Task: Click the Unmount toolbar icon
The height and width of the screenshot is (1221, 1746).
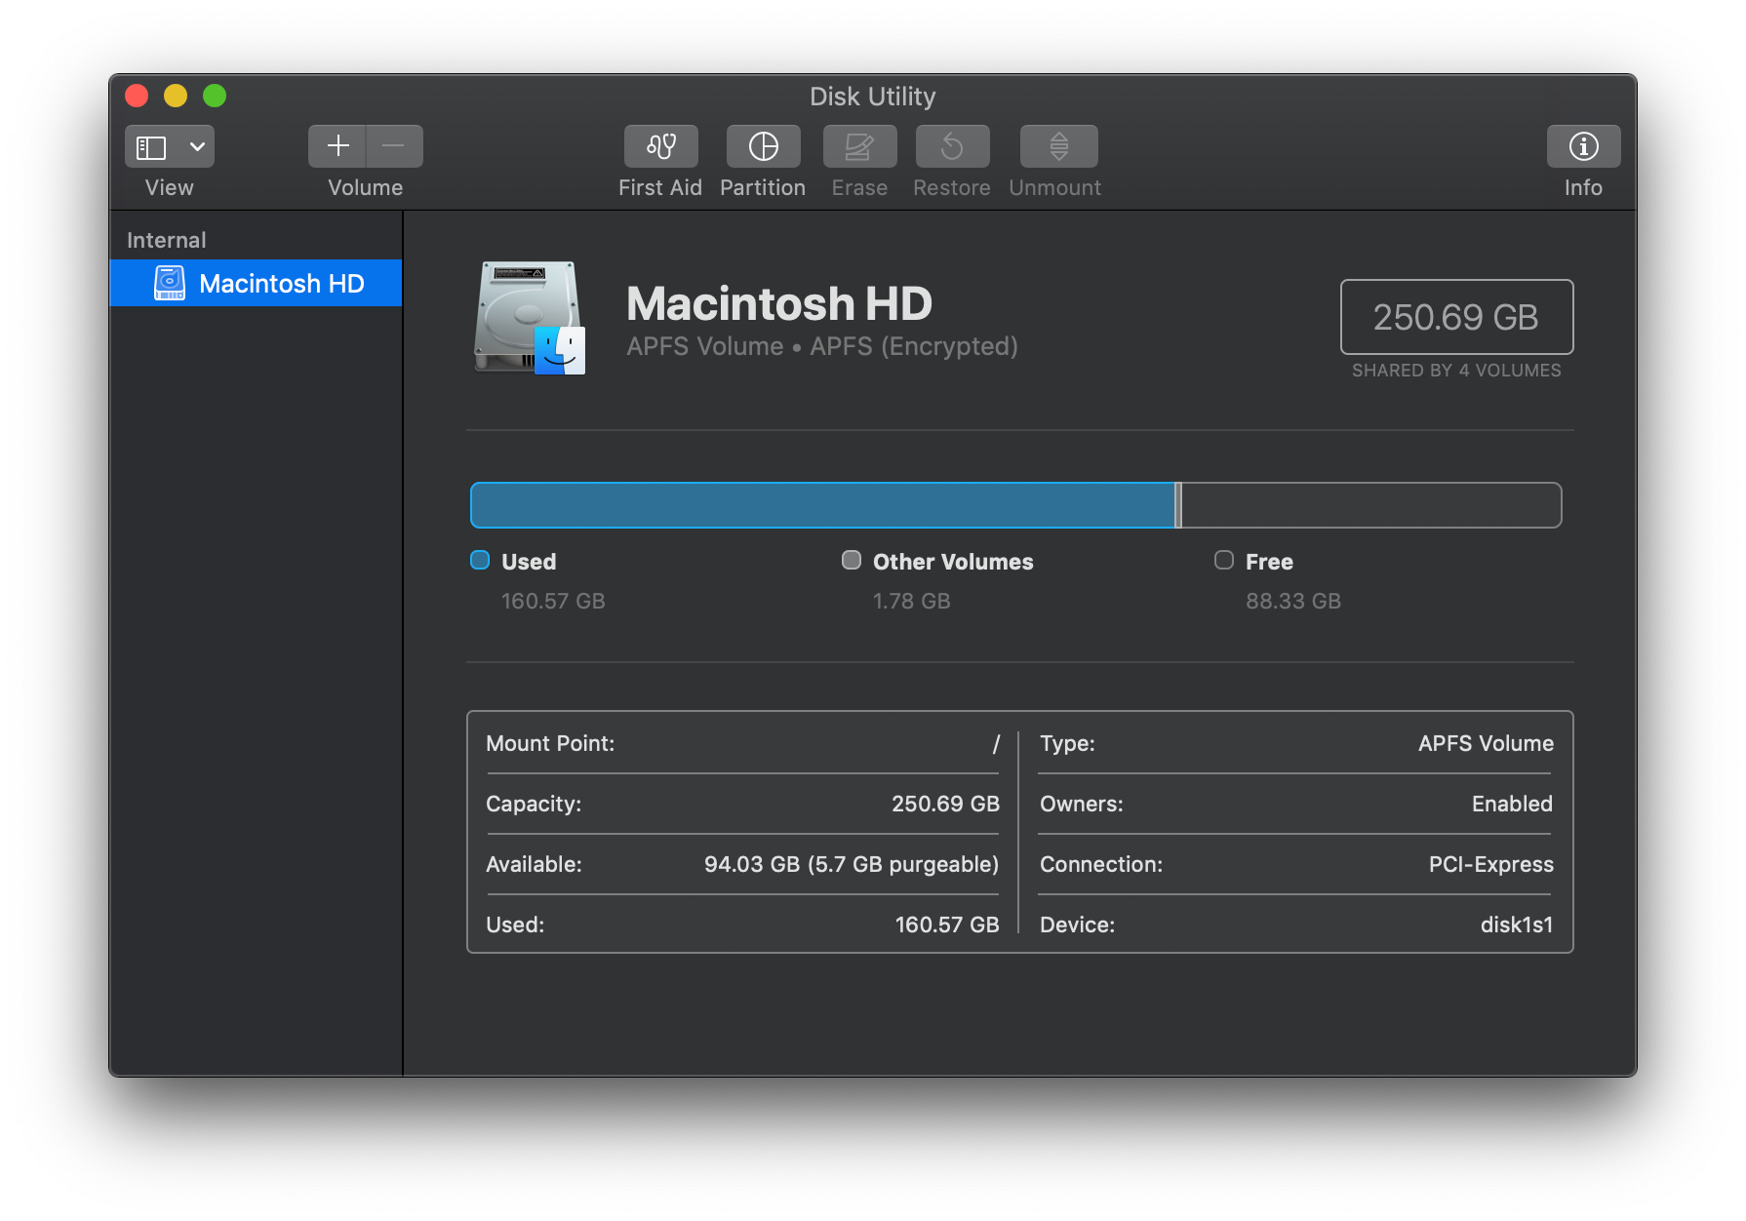Action: pyautogui.click(x=1058, y=146)
